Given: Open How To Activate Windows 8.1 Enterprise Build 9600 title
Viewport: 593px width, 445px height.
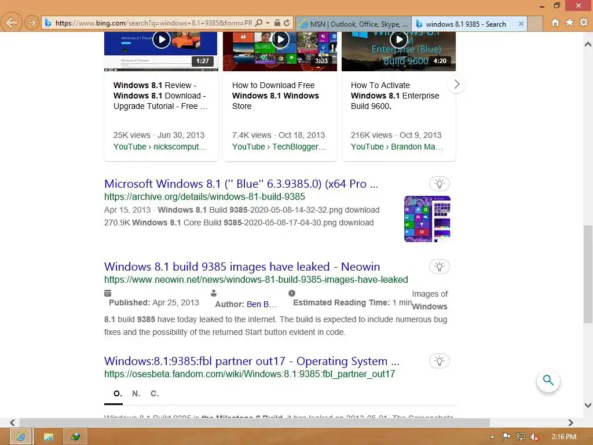Looking at the screenshot, I should click(x=395, y=96).
